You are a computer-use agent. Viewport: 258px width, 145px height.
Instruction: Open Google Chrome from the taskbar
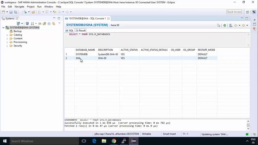[114, 141]
